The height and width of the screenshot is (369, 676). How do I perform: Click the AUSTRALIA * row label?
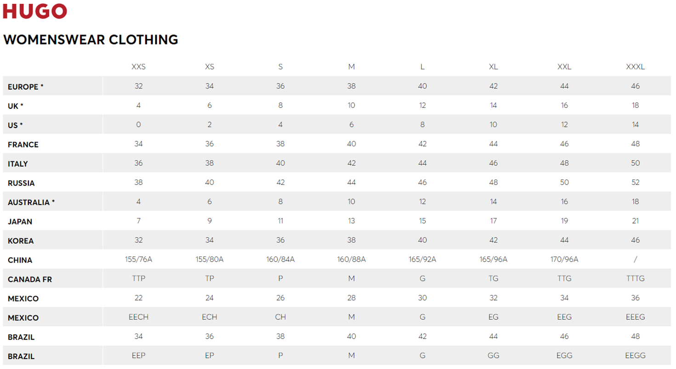31,202
